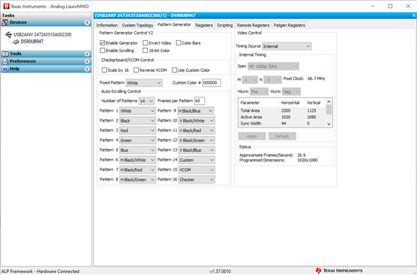This screenshot has height=275, width=417.
Task: Open the Patgen Registers tab
Action: click(x=289, y=25)
